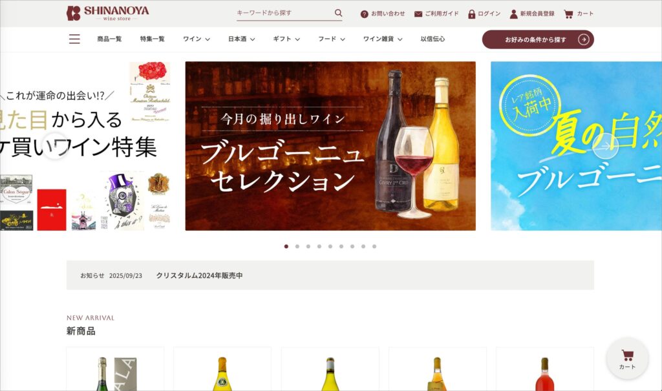This screenshot has width=662, height=391.
Task: Click the お好みの条件から探す button
Action: point(537,39)
